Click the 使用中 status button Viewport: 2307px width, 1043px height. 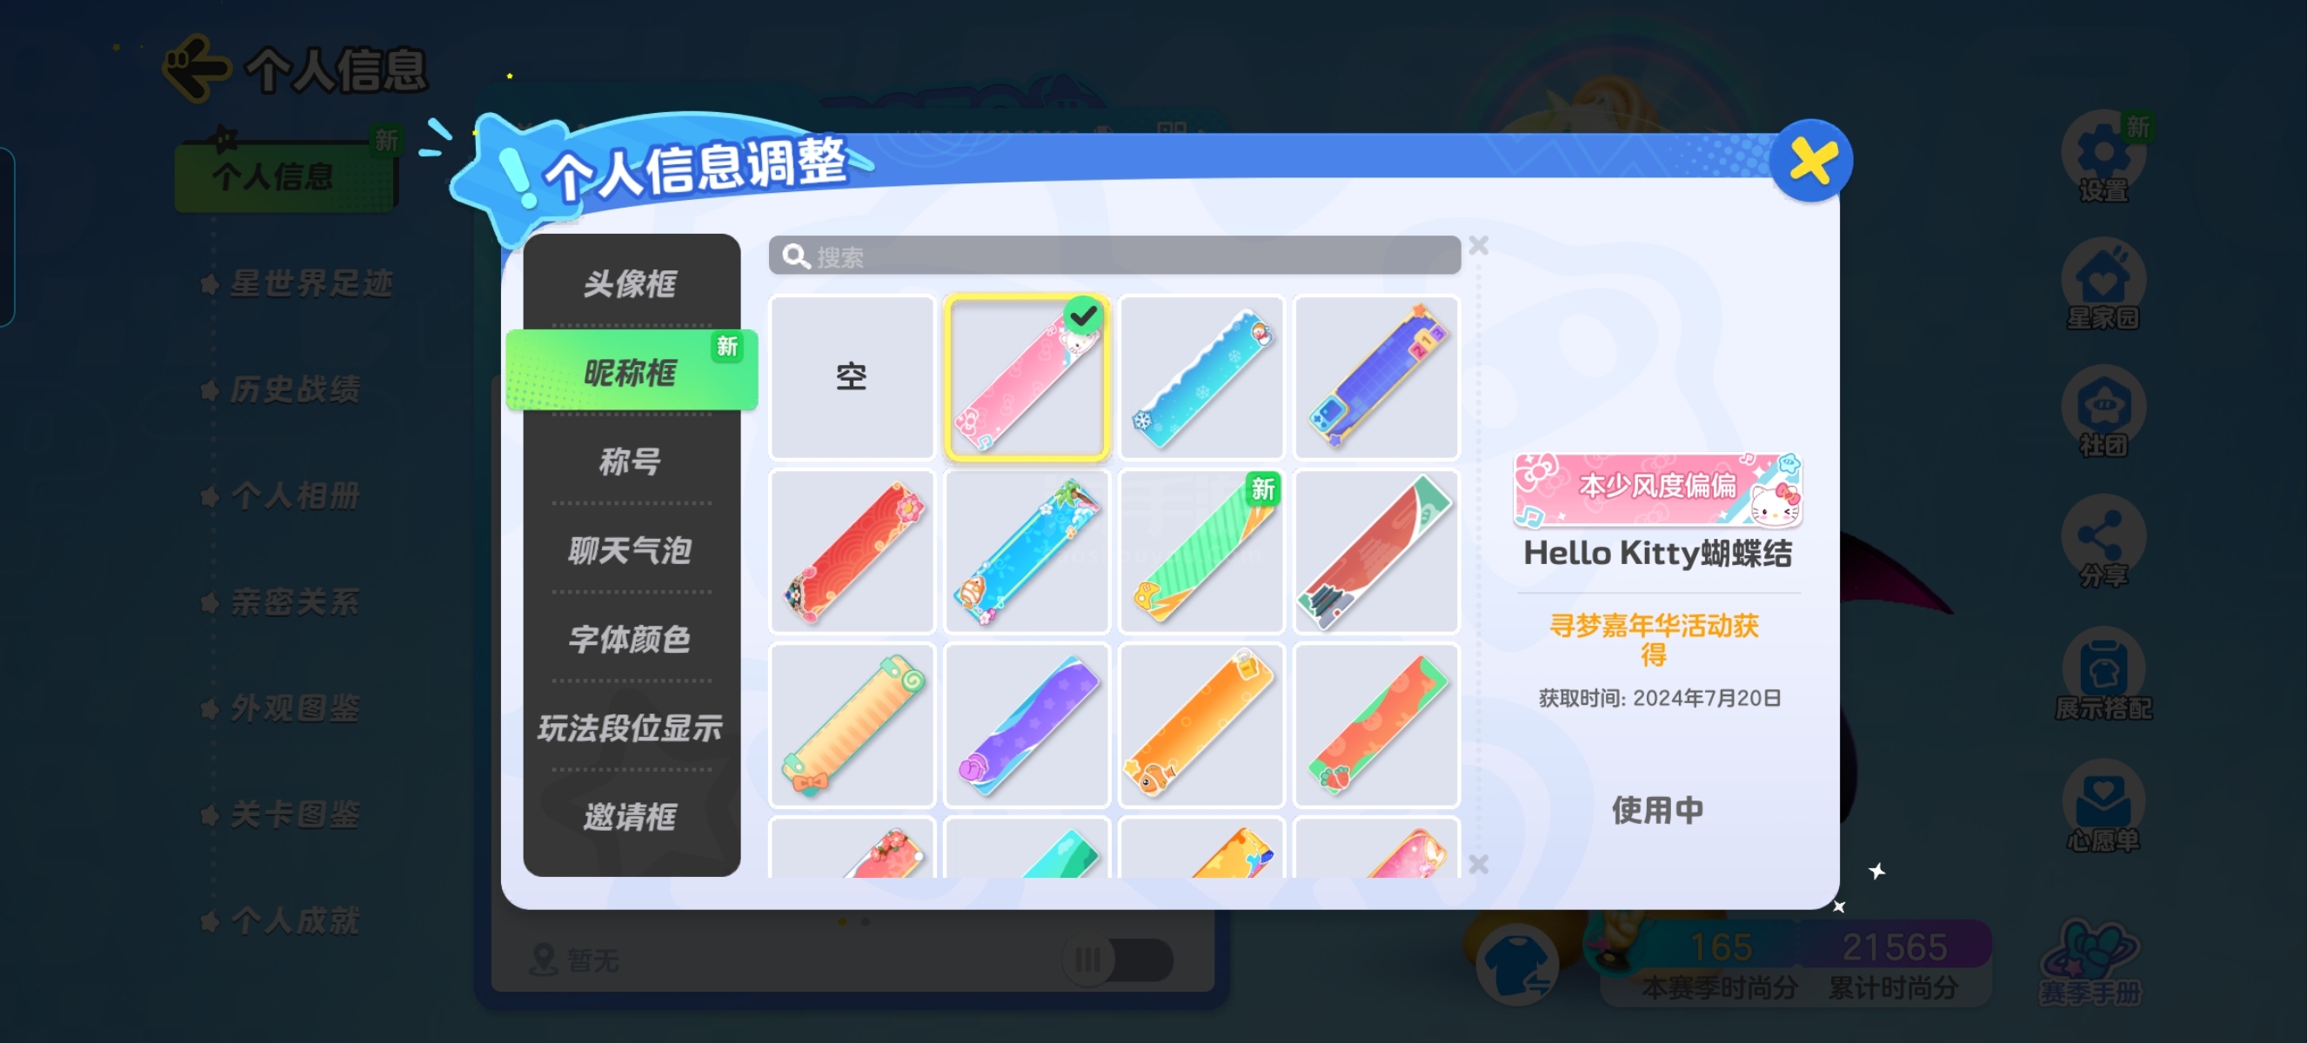click(x=1657, y=809)
